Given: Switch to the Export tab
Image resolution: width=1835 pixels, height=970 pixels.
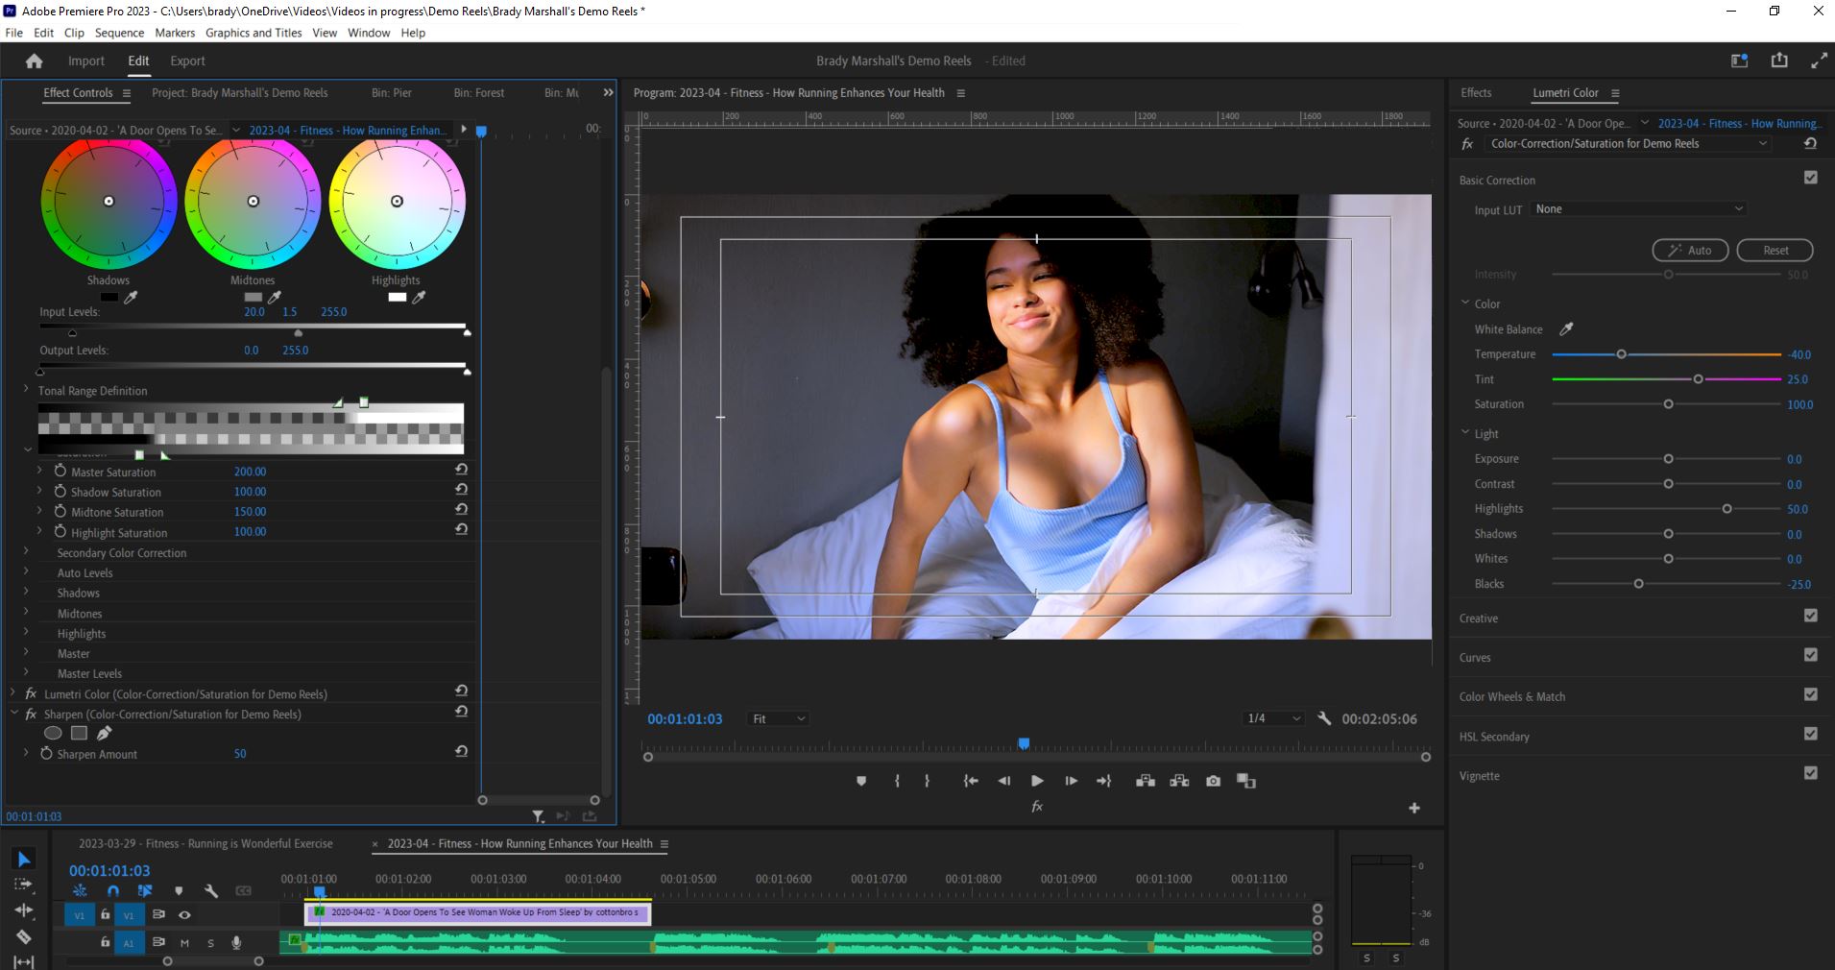Looking at the screenshot, I should point(187,61).
